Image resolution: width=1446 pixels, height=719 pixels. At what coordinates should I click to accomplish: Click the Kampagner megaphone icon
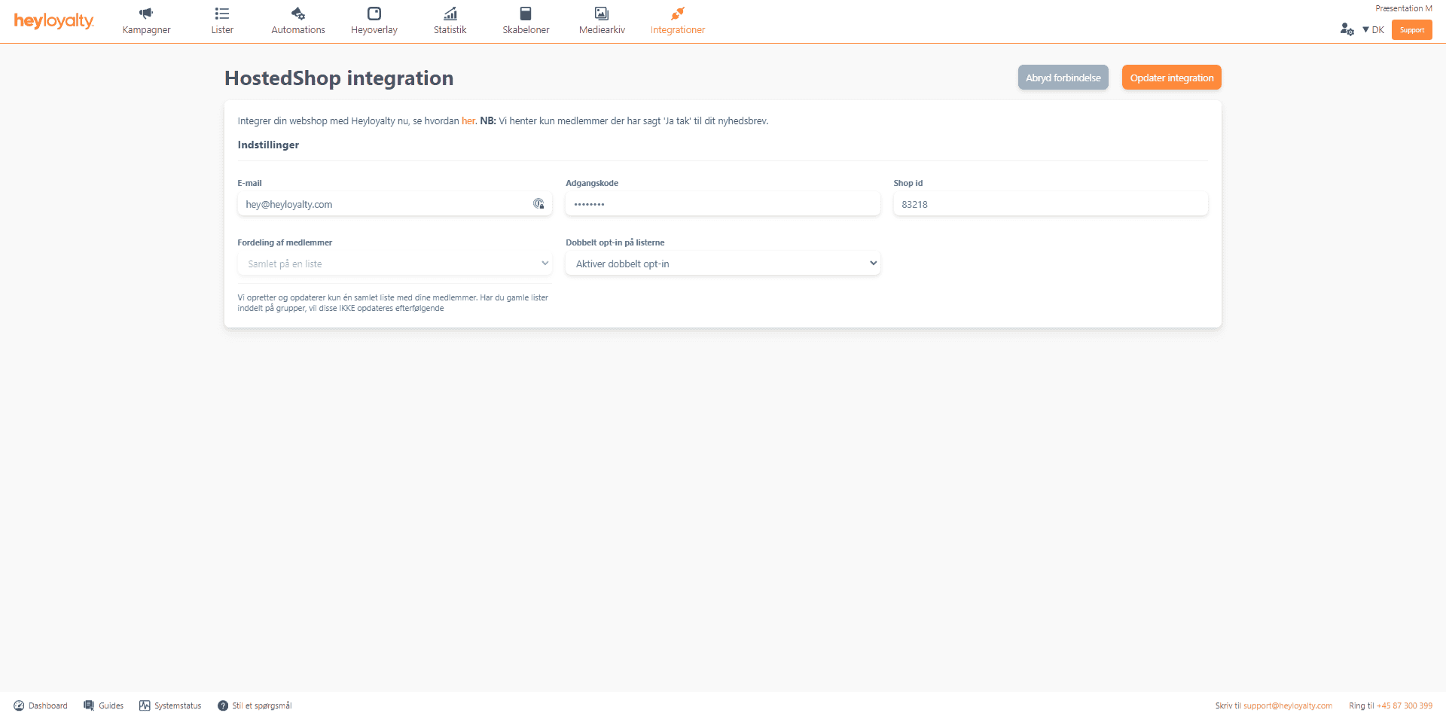[x=146, y=14]
